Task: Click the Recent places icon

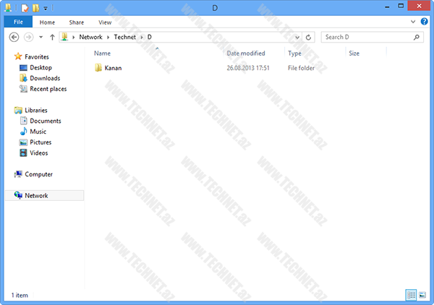Action: pos(23,88)
